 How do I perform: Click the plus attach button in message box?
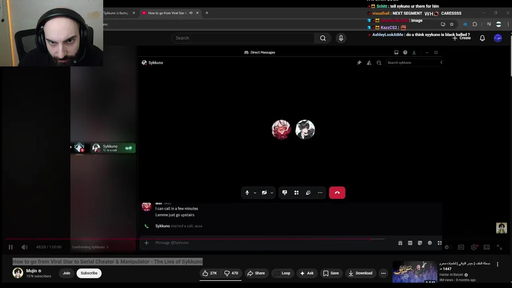(146, 243)
